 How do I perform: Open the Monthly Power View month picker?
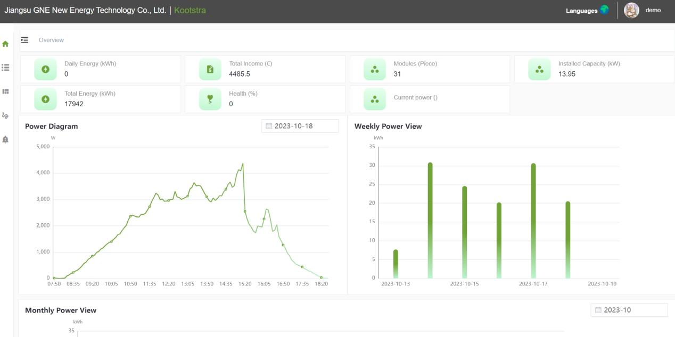(x=629, y=310)
